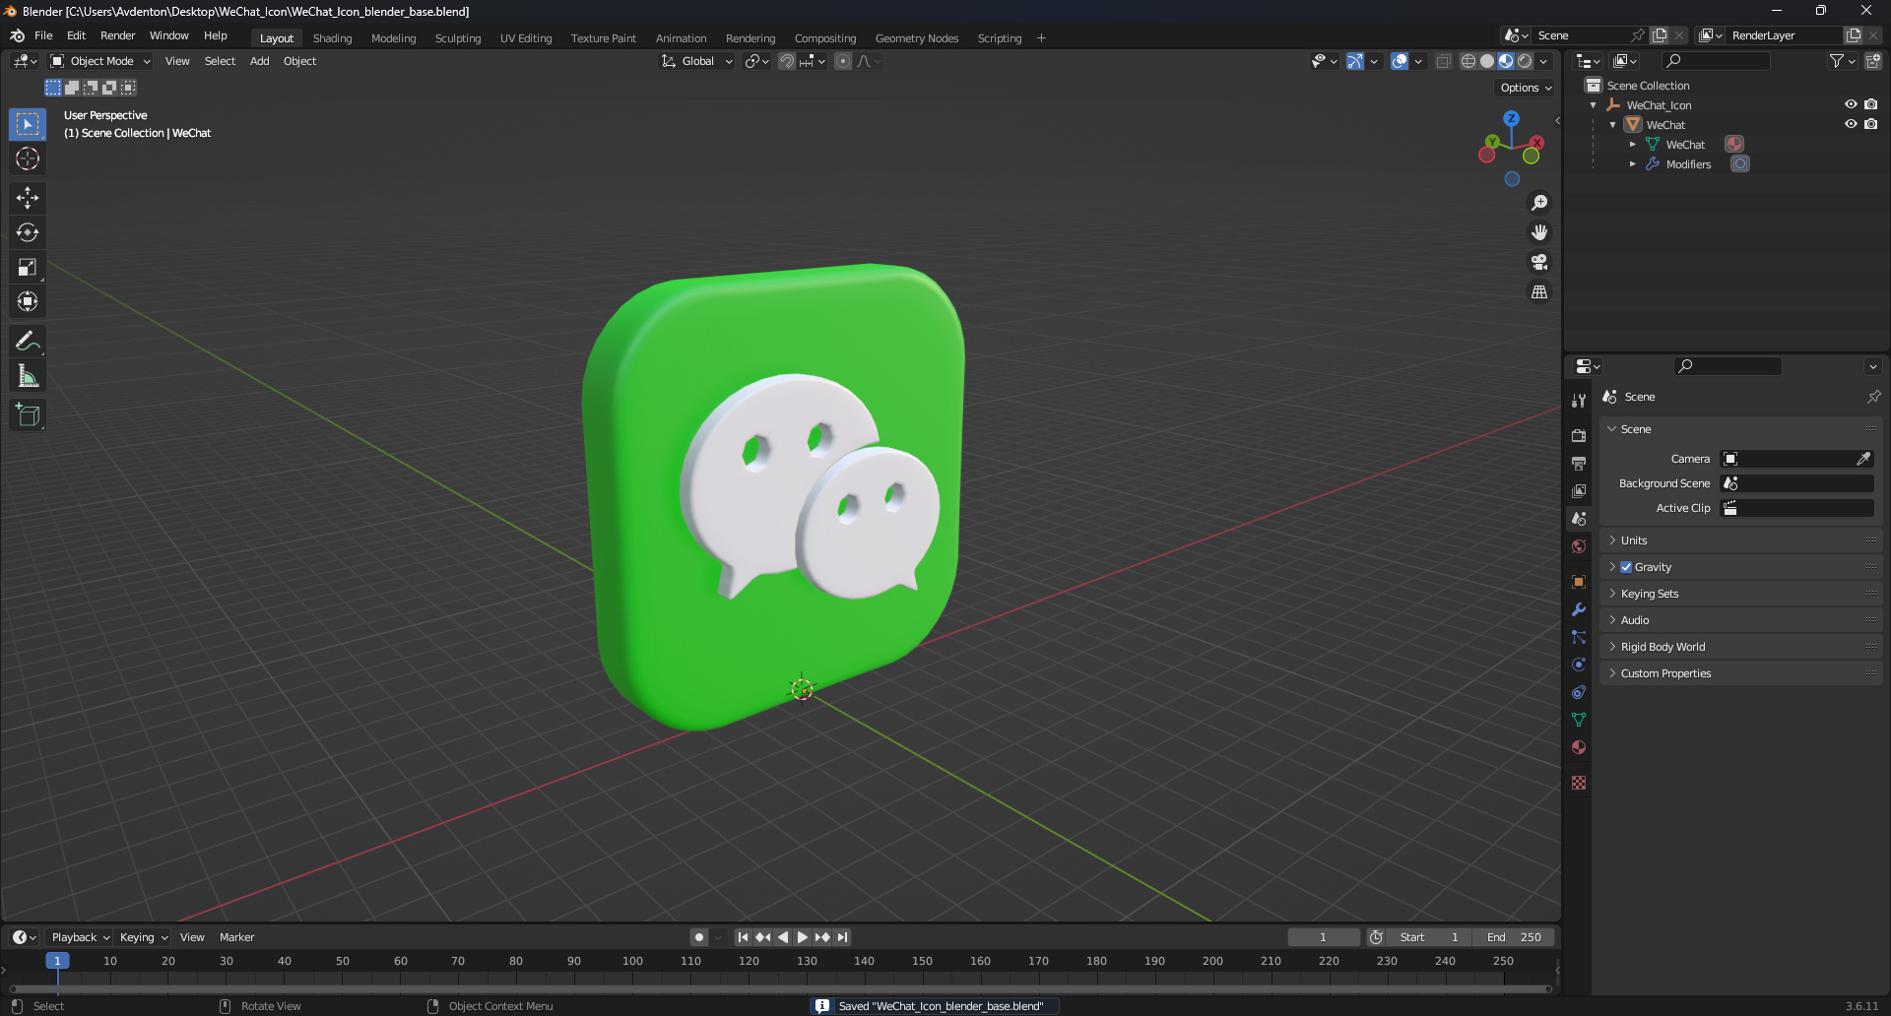Open the Modifiers properties tab
Viewport: 1891px width, 1016px height.
pyautogui.click(x=1579, y=609)
